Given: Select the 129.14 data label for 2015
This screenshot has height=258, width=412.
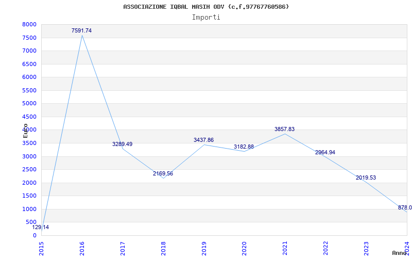Looking at the screenshot, I should [41, 227].
